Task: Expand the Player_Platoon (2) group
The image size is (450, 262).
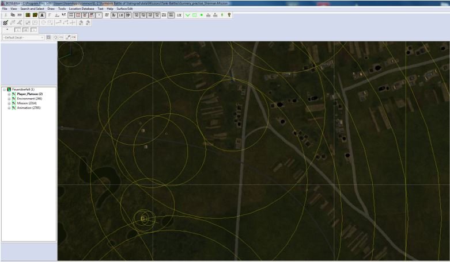Action: tap(9, 94)
